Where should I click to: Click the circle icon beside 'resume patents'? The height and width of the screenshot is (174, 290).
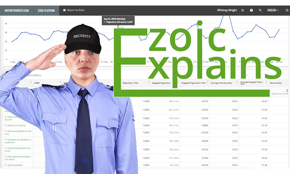pos(6,165)
